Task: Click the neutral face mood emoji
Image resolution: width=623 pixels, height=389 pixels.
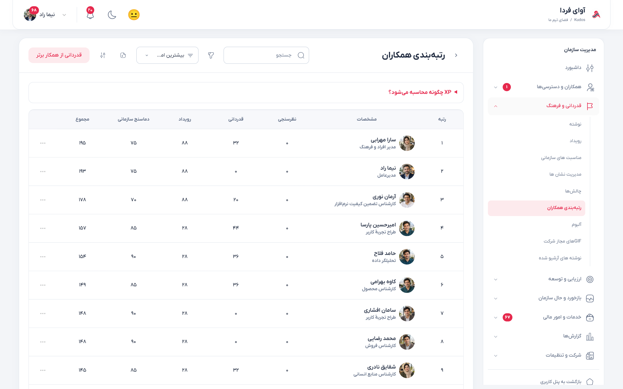Action: coord(134,15)
